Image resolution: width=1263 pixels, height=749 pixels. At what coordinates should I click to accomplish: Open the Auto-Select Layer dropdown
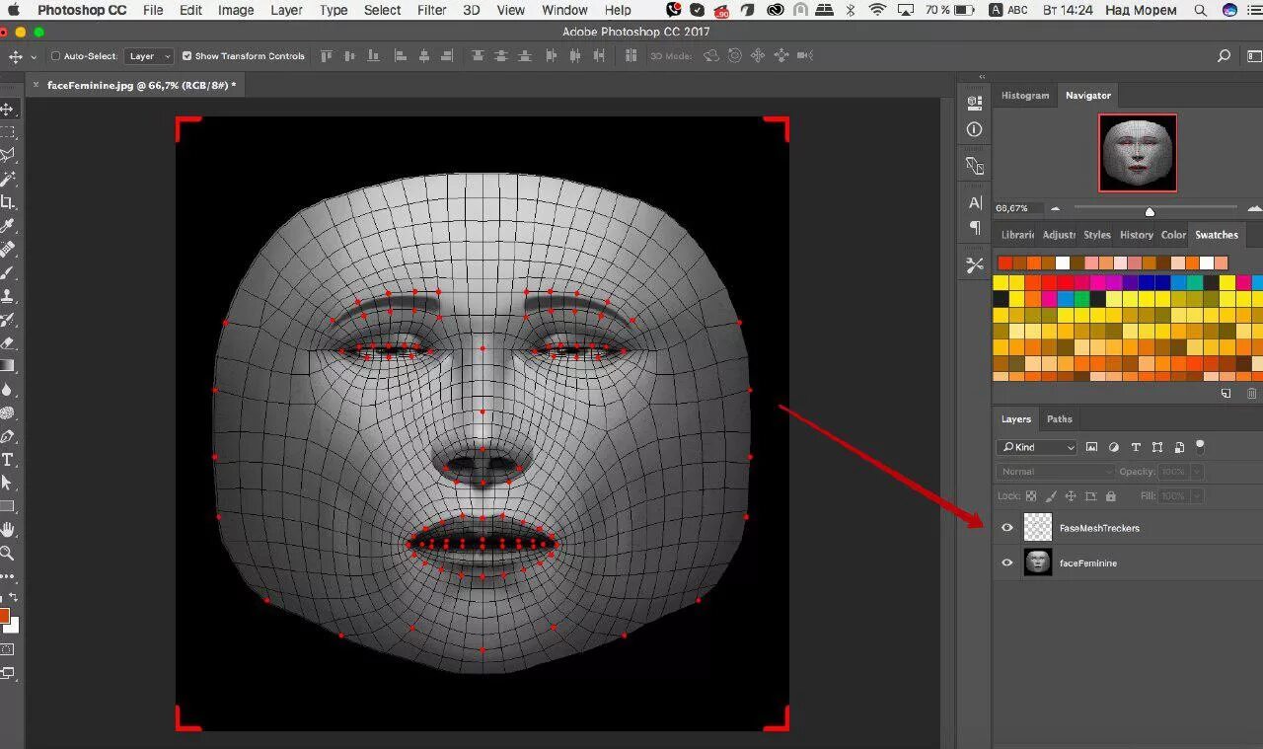click(x=150, y=56)
